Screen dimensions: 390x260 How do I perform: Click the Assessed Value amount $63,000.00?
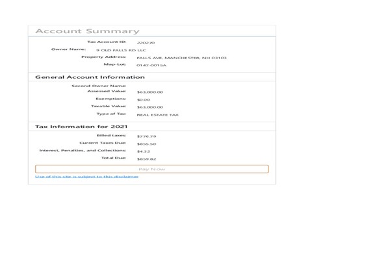click(x=149, y=92)
